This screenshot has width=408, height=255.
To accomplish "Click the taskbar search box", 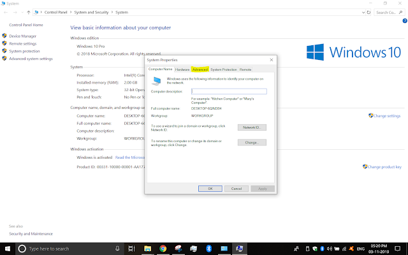I will tap(69, 249).
